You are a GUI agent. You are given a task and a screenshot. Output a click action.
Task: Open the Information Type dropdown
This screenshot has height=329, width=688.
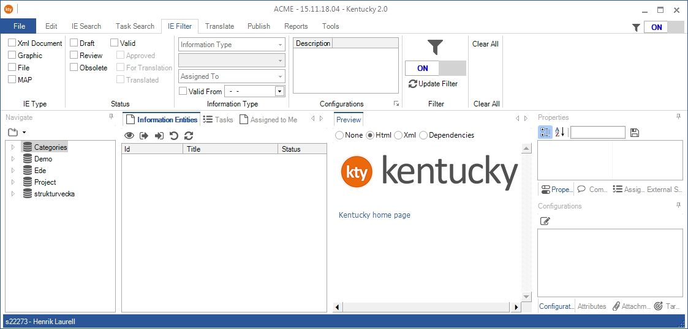pyautogui.click(x=232, y=45)
